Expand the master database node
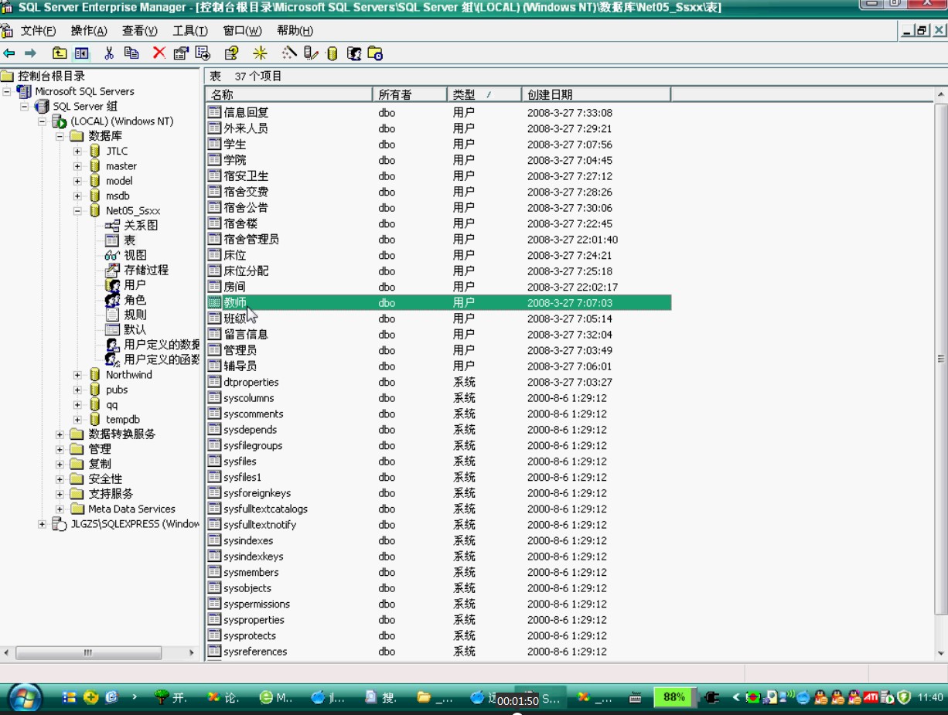948x715 pixels. (x=77, y=166)
